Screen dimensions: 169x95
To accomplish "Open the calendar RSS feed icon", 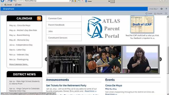I will click(39, 18).
